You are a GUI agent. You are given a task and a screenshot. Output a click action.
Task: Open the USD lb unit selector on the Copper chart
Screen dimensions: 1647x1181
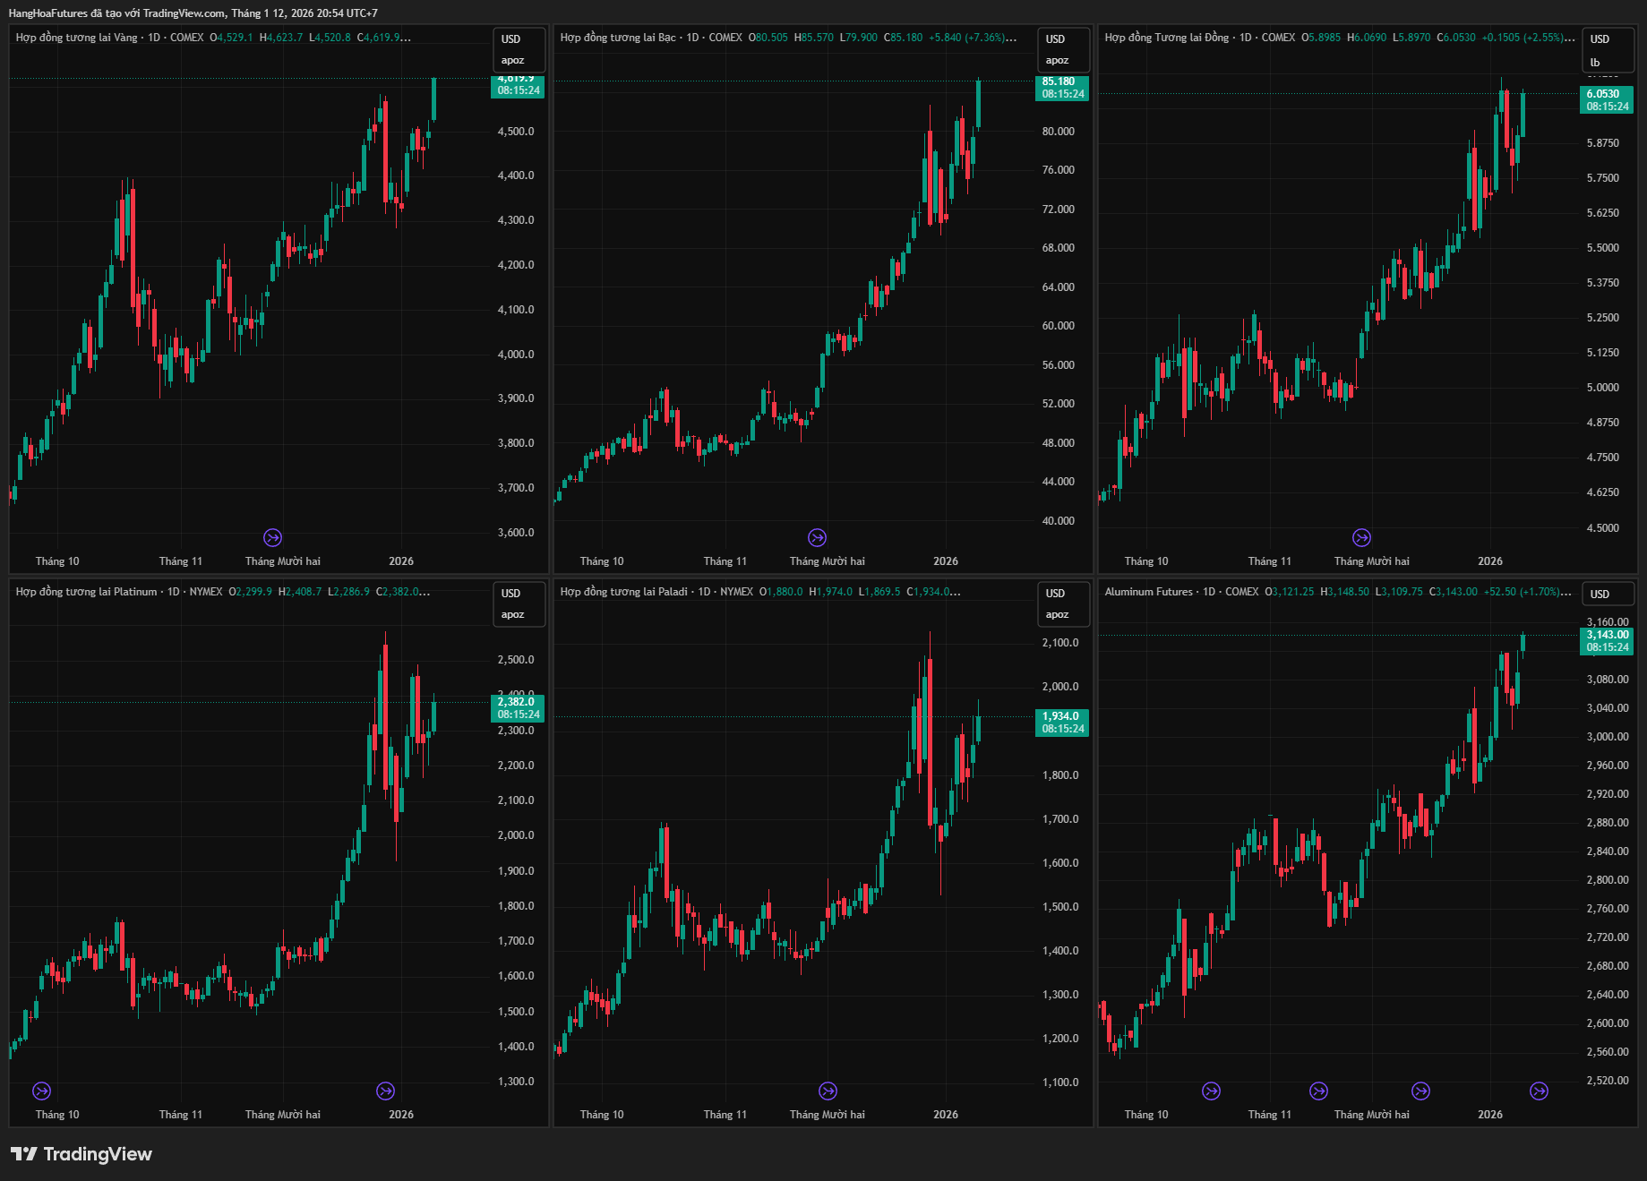click(x=1607, y=50)
